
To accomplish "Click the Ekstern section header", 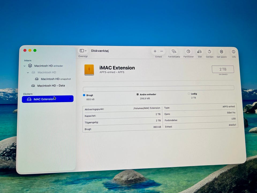I will click(28, 94).
